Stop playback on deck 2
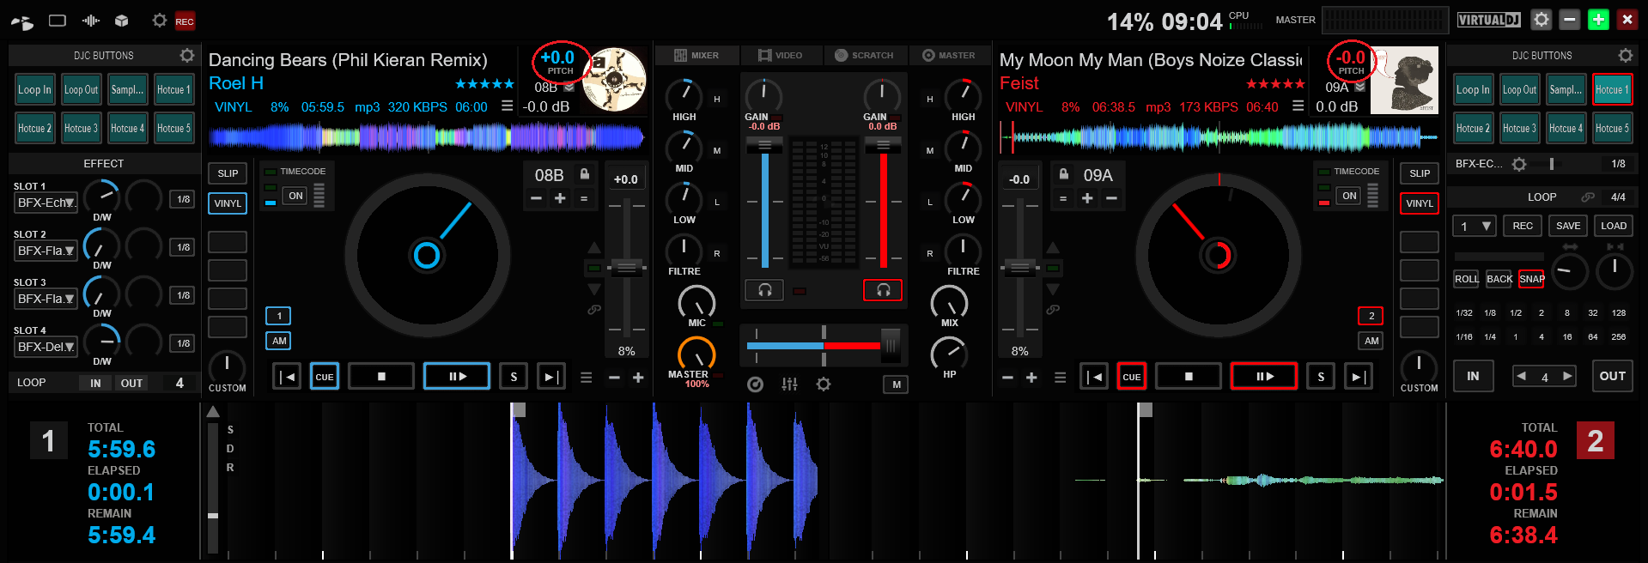The height and width of the screenshot is (563, 1648). (x=1189, y=376)
